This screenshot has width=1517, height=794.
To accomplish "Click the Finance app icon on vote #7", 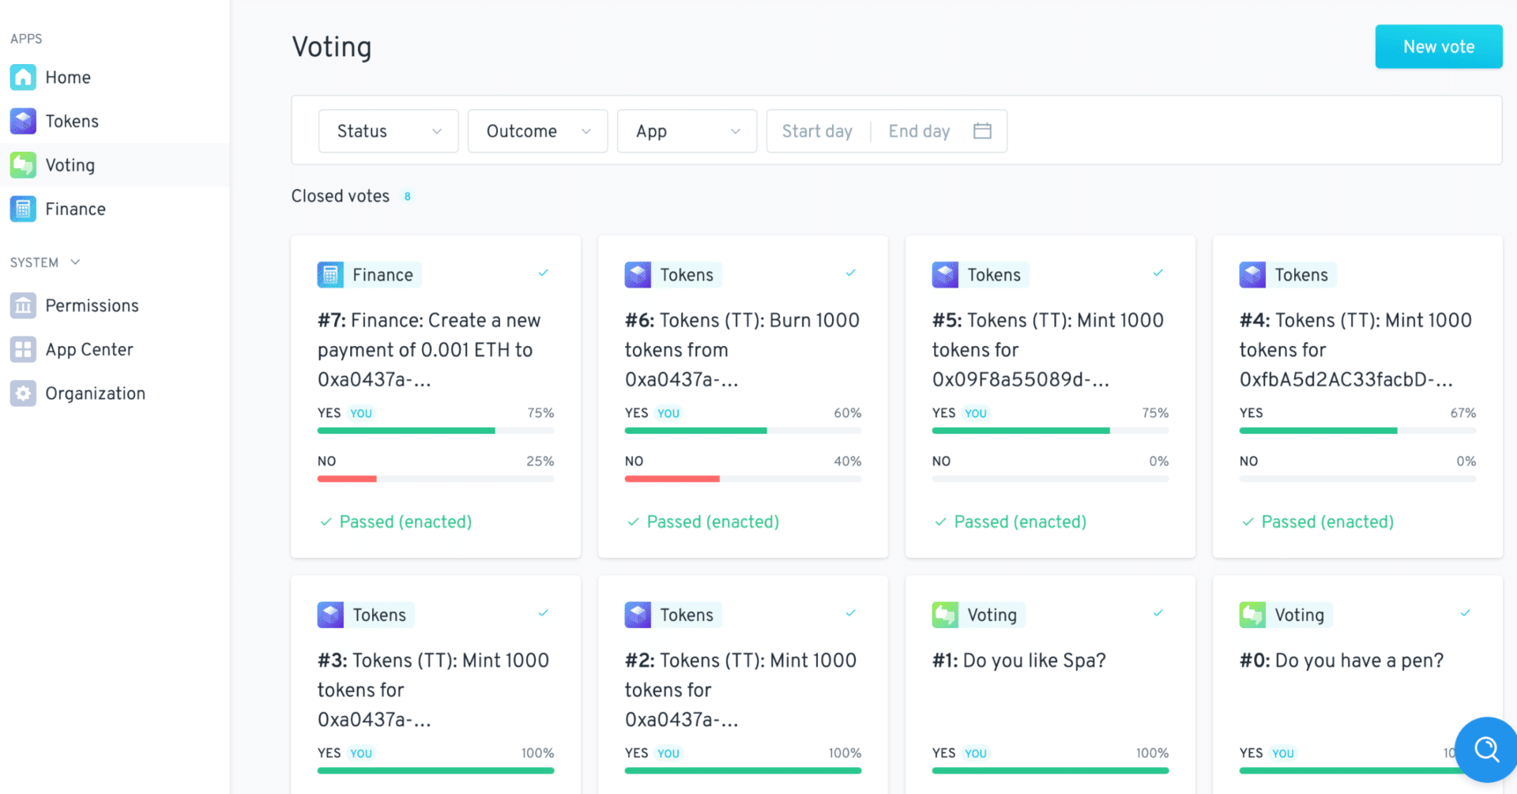I will 330,275.
